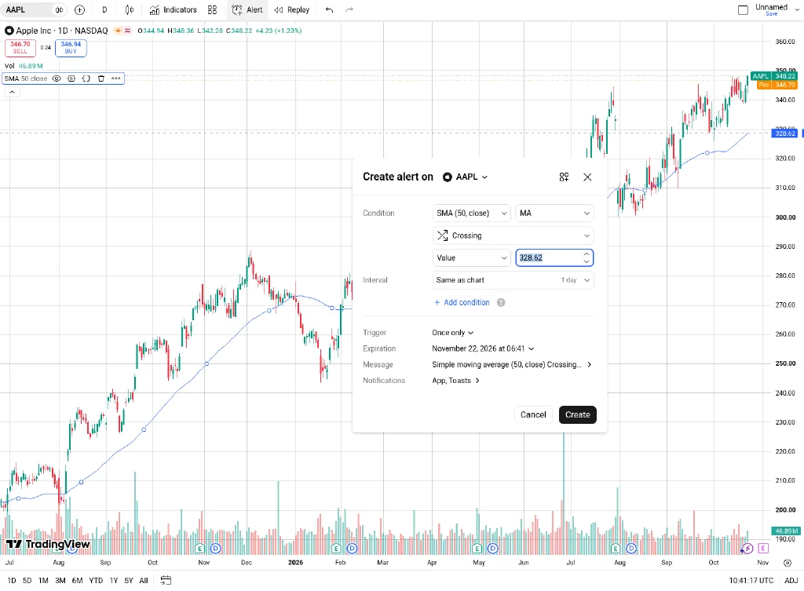Click the Add condition link

462,302
